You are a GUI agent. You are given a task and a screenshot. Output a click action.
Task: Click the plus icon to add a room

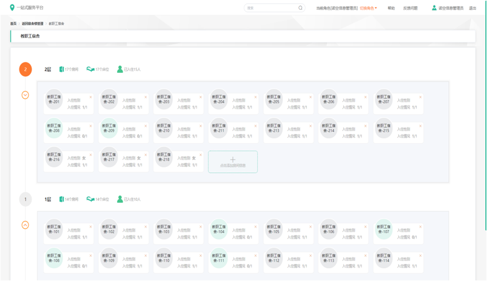(233, 160)
